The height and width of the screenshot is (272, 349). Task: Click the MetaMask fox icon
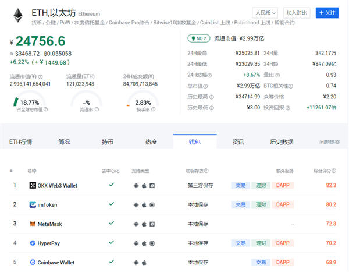(x=33, y=224)
